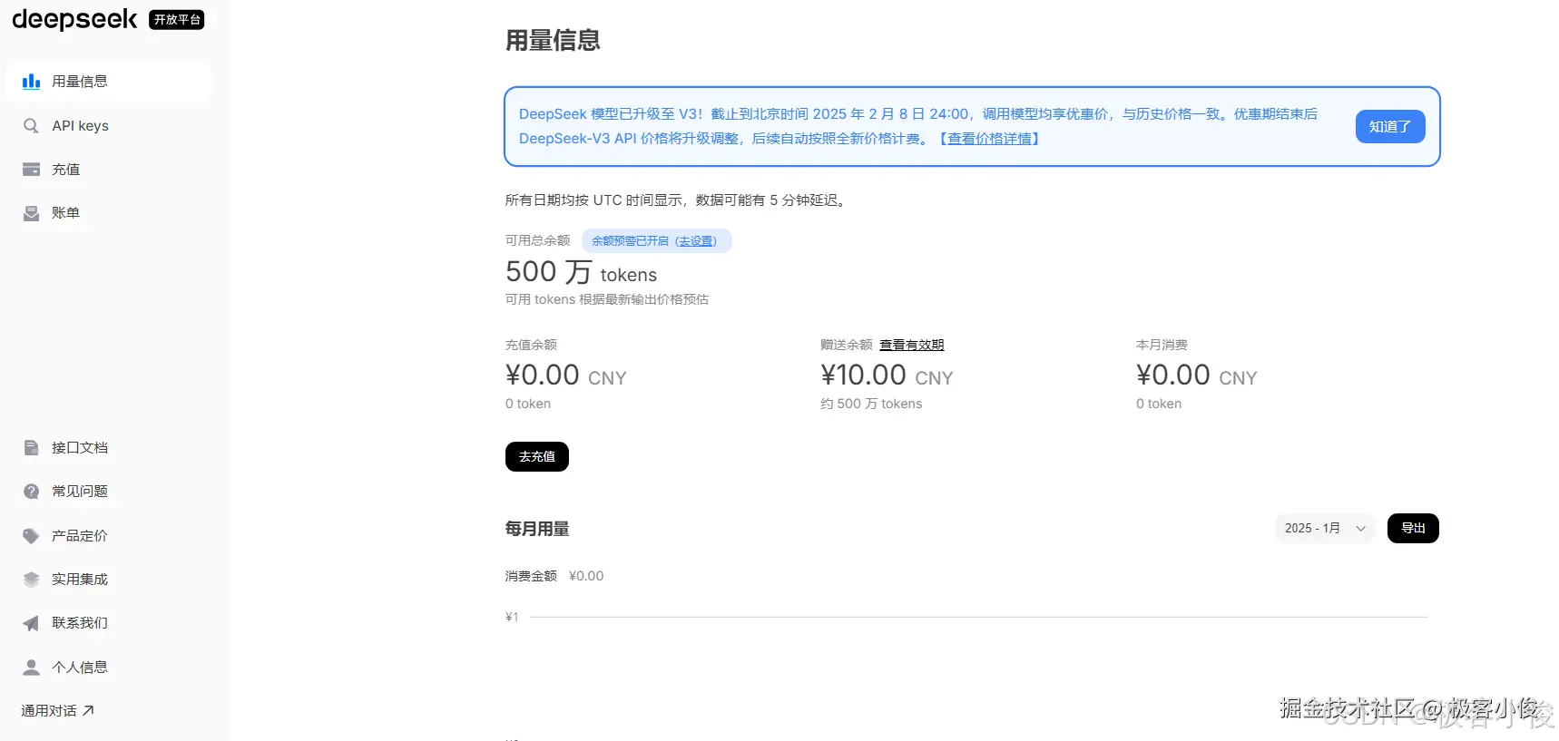Screen dimensions: 1559x741
Task: Click the stacked layers icon beside 实用集成
Action: point(31,580)
